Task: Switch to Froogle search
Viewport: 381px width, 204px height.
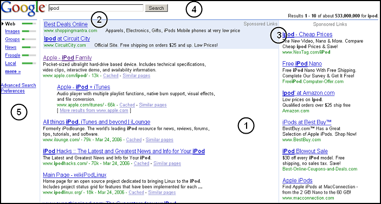Action: 12,55
